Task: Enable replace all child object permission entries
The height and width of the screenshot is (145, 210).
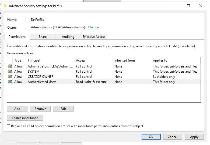Action: (9, 126)
